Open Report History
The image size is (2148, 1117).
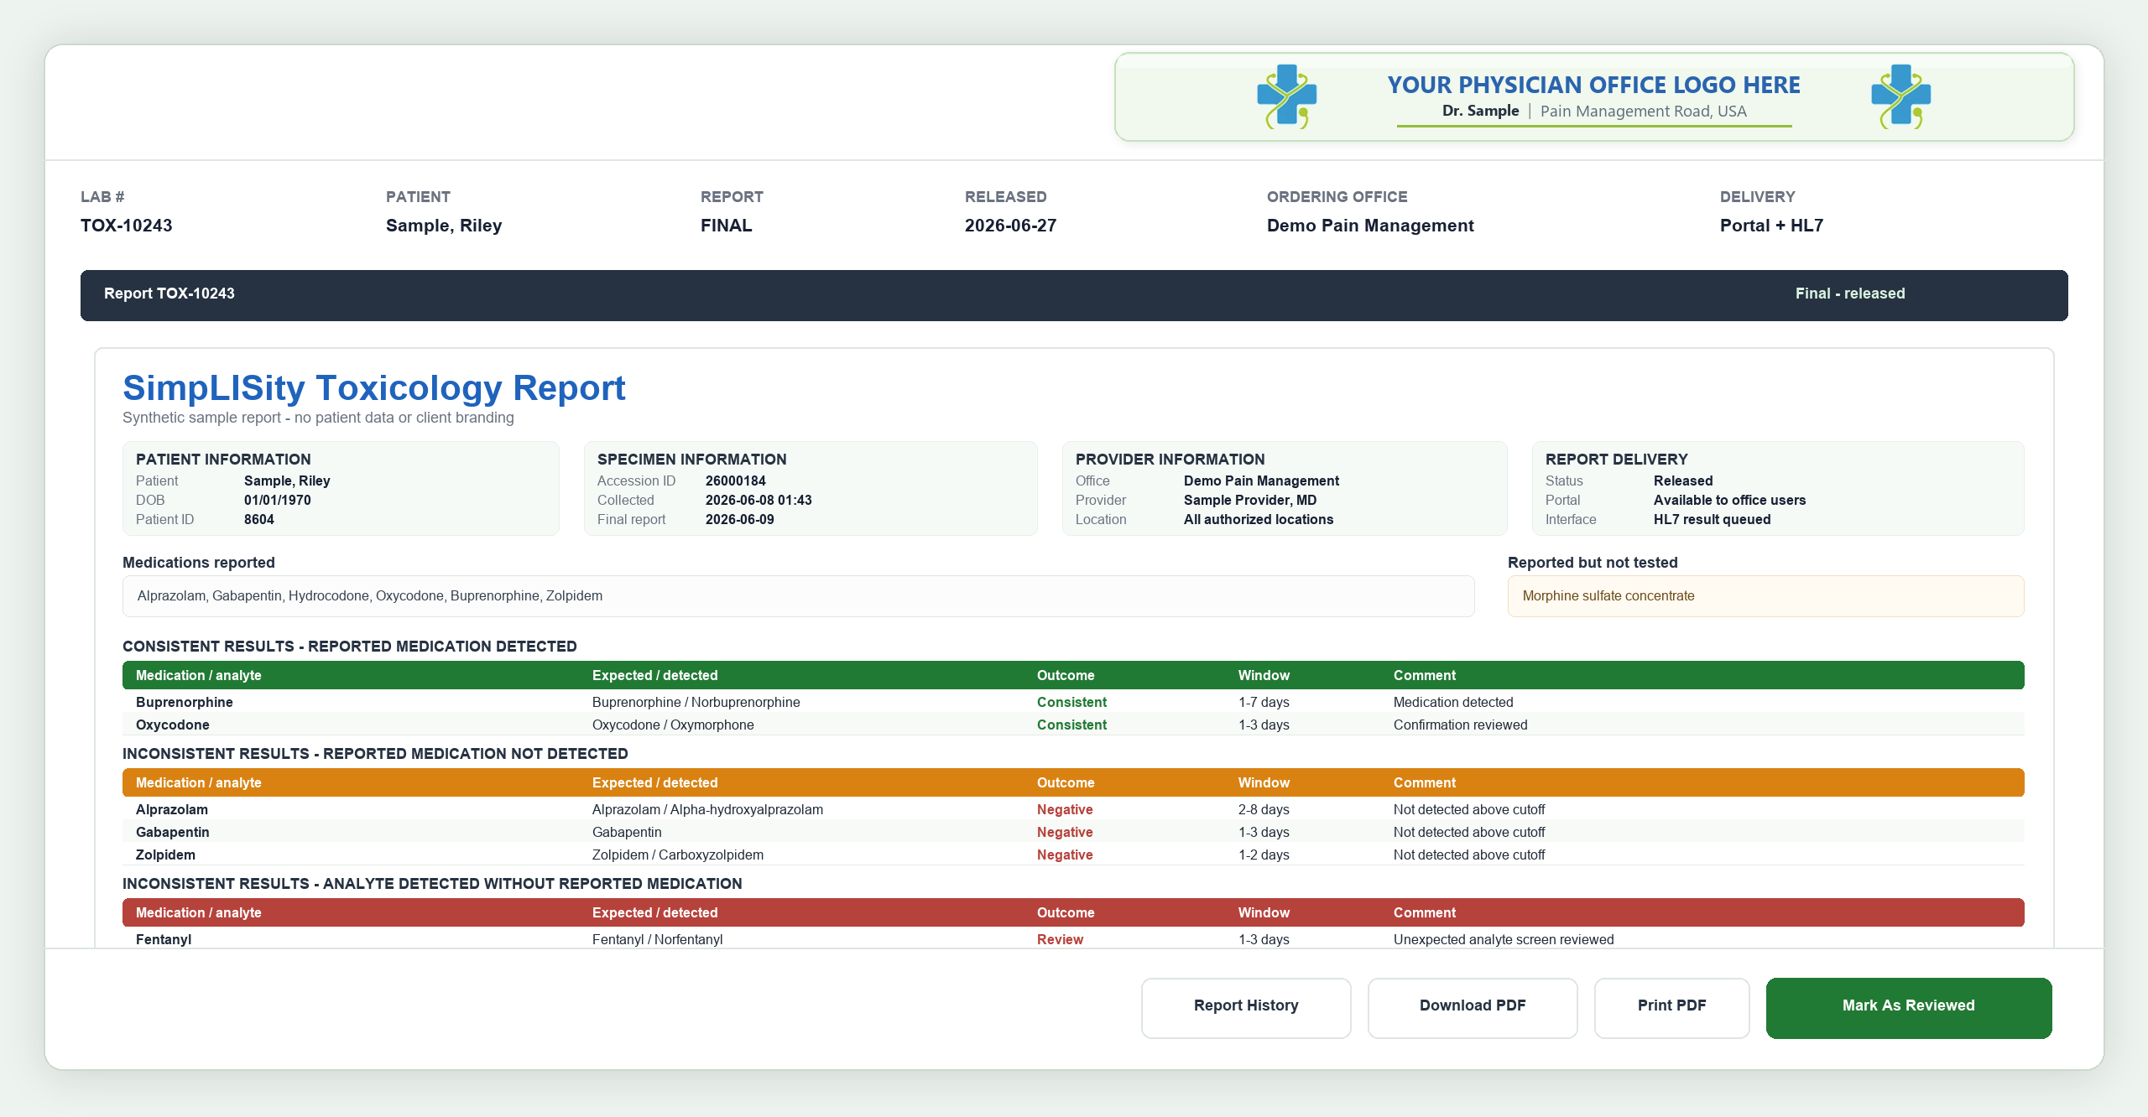(x=1246, y=1007)
